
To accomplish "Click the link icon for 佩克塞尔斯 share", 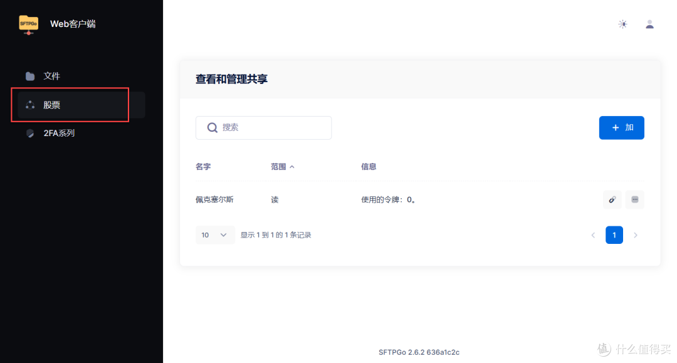I will 612,199.
